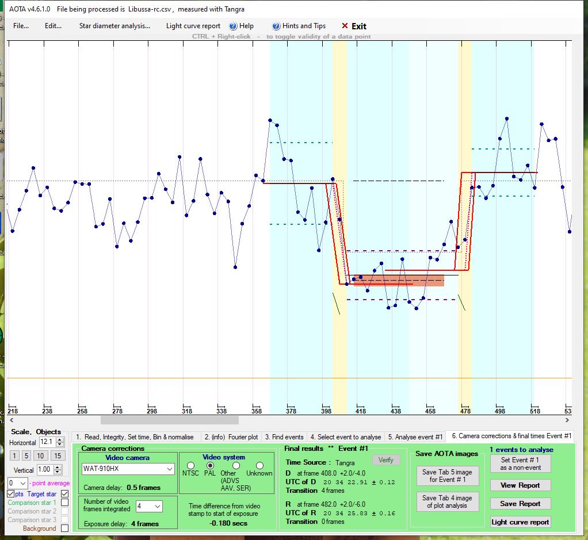The width and height of the screenshot is (588, 540).
Task: Increase the Horizontal scale with the up arrow
Action: 60,439
